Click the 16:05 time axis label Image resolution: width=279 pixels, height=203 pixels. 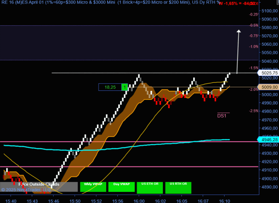pos(182,201)
